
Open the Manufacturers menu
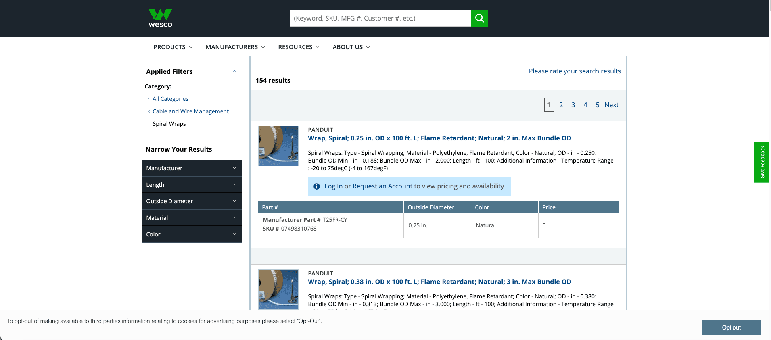coord(235,47)
